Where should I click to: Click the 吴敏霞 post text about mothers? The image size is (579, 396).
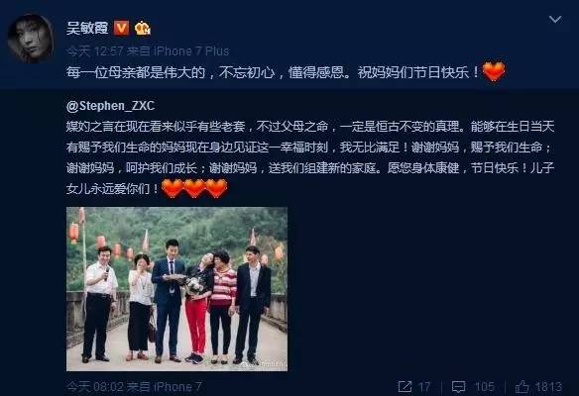pos(273,72)
